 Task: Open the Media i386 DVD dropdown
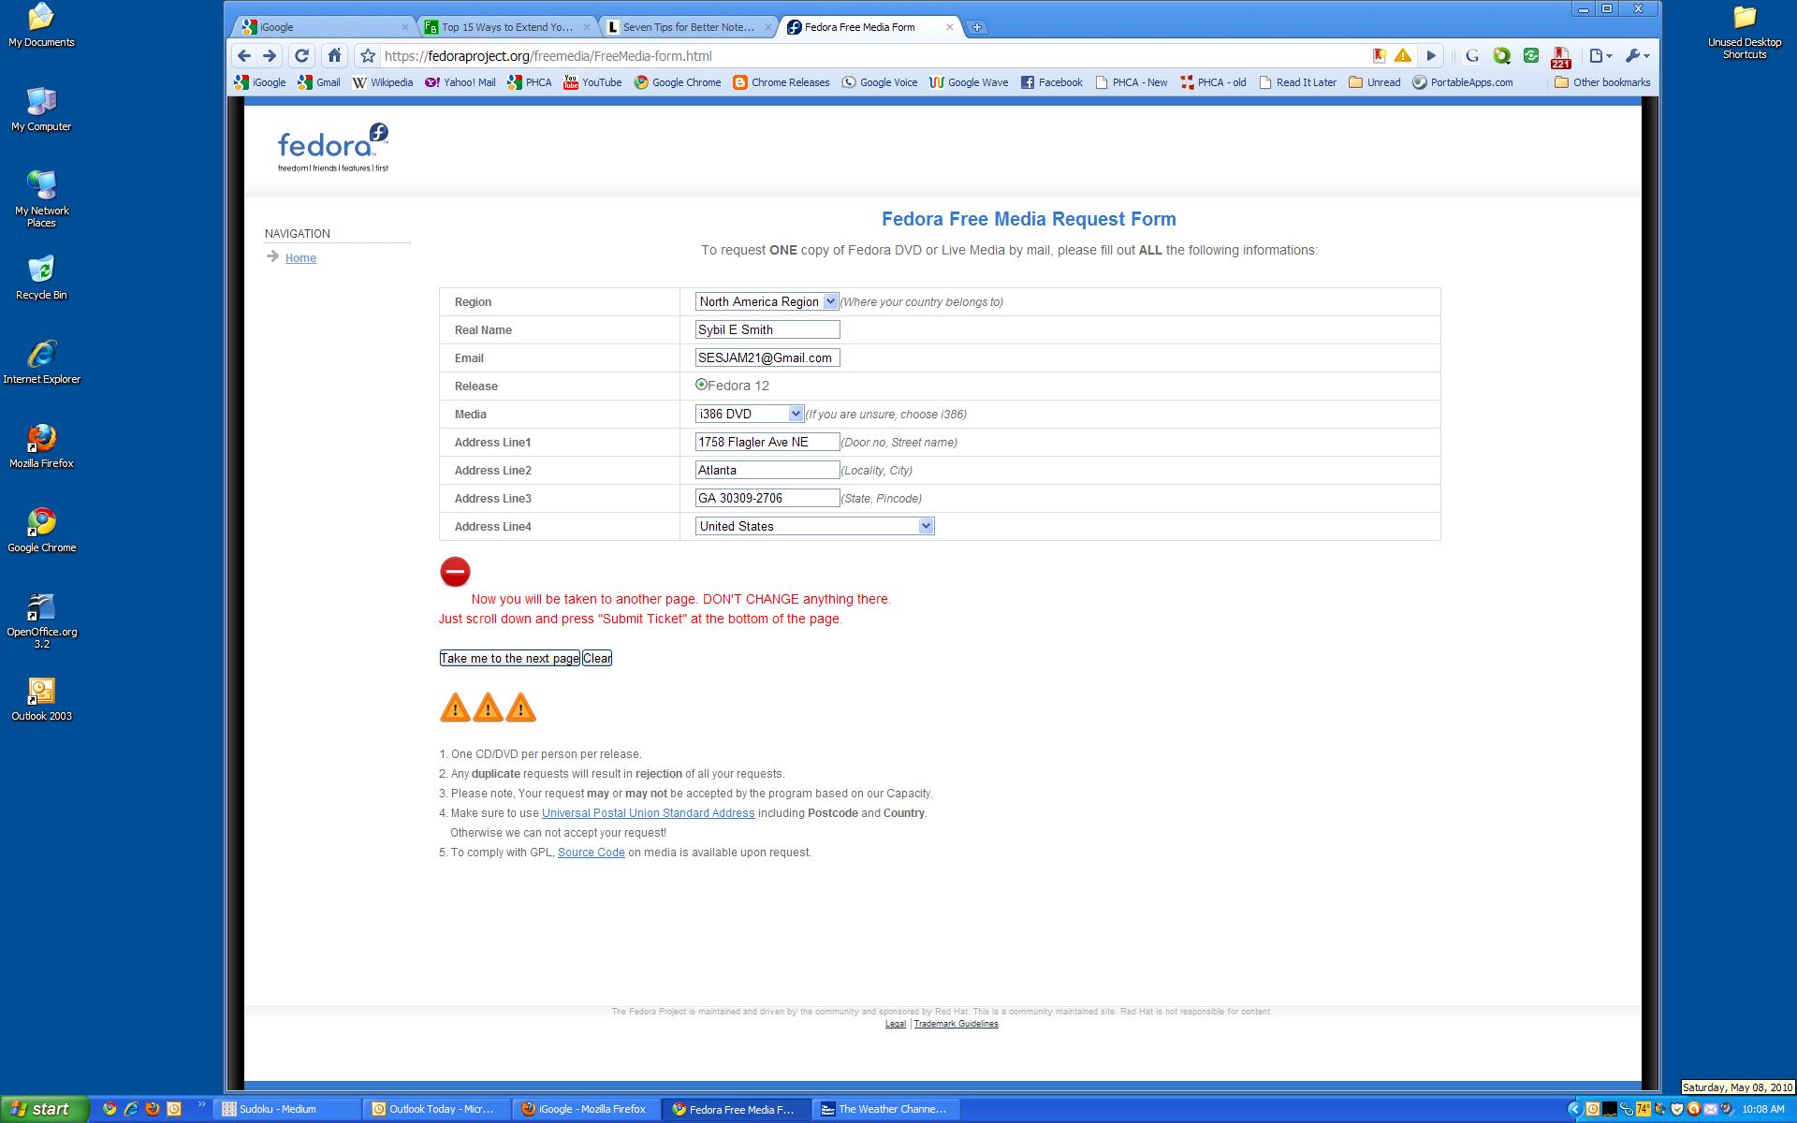(x=750, y=414)
